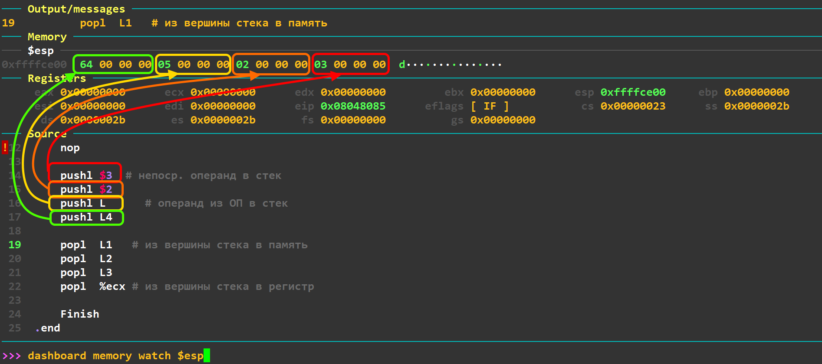The height and width of the screenshot is (364, 822).
Task: Click the cs register value 0x00000023
Action: coord(632,106)
